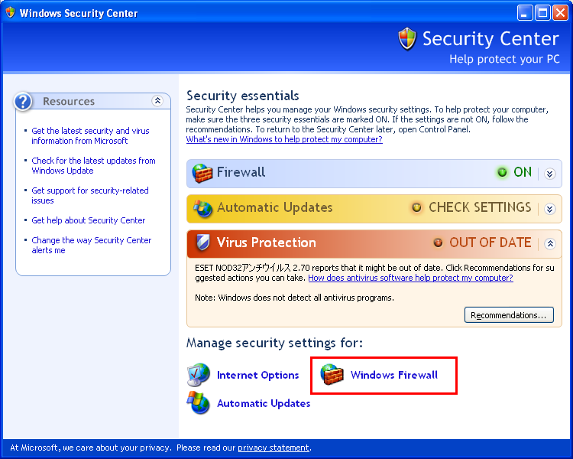Viewport: 573px width, 459px height.
Task: Click the Windows Firewall icon under manage settings
Action: click(332, 374)
